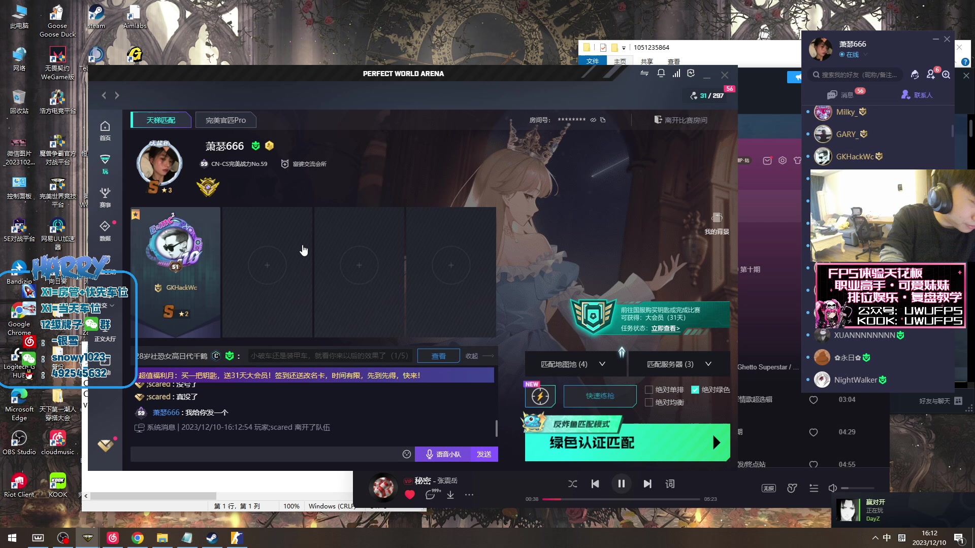975x548 pixels.
Task: Click the second empty team slot plus
Action: coord(359,265)
